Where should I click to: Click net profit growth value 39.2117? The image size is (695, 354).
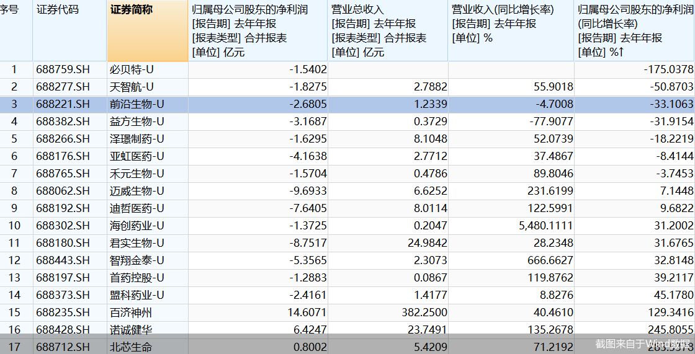coord(674,278)
